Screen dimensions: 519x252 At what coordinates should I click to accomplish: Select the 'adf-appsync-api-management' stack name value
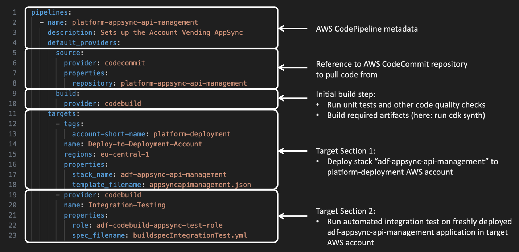174,175
